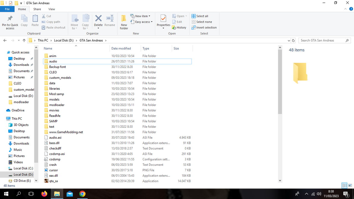Open Quick access in the navigation pane
This screenshot has width=354, height=199.
(x=20, y=52)
